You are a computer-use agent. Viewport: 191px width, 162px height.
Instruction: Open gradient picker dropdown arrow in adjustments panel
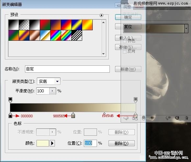pyautogui.click(x=186, y=28)
